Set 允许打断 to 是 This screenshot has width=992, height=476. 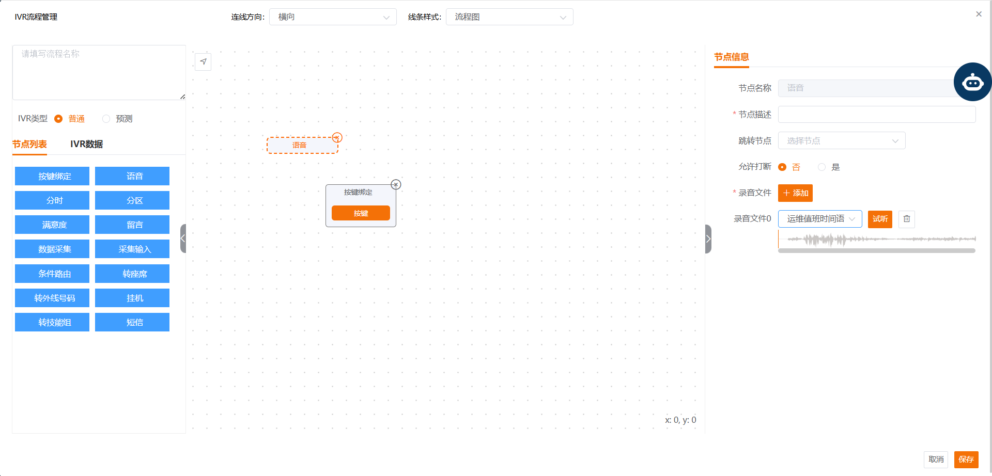(822, 167)
